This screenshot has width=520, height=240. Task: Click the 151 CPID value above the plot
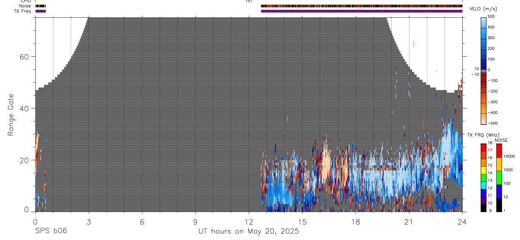(x=249, y=1)
